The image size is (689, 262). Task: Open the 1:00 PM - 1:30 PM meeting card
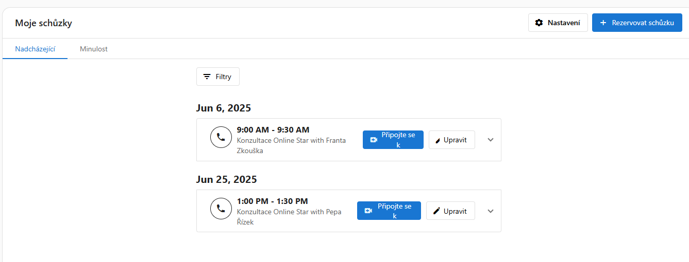349,211
